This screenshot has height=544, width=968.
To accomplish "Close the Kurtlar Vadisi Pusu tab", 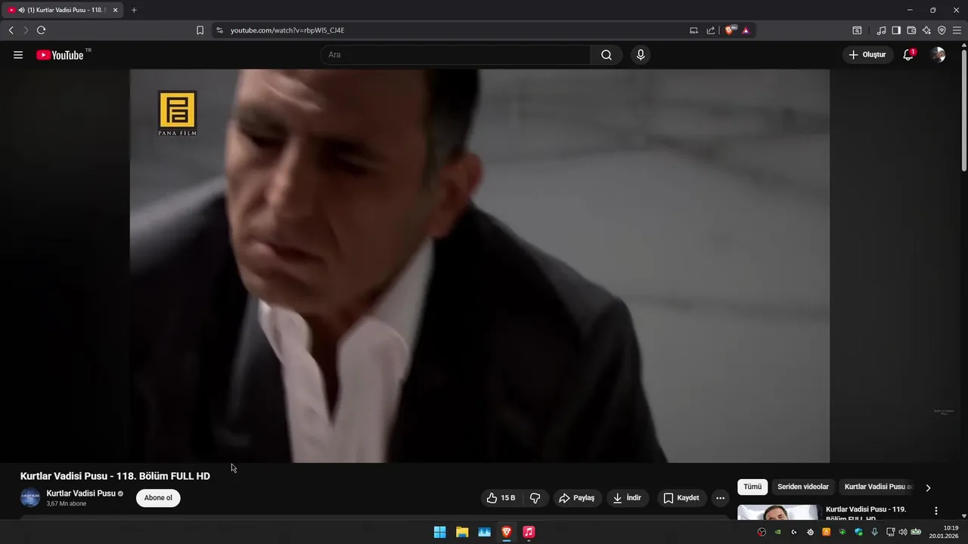I will [x=116, y=10].
